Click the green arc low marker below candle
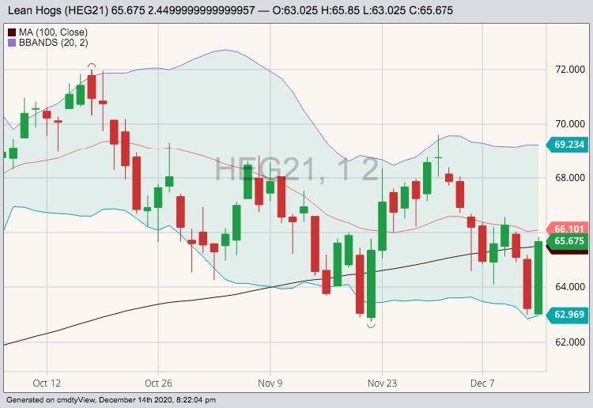Viewport: 593px width, 408px height. click(x=371, y=325)
